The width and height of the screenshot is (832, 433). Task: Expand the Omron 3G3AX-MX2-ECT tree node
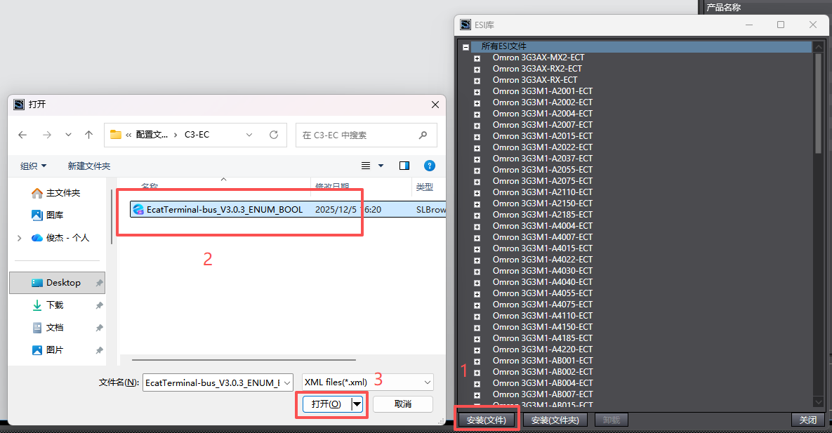[x=477, y=58]
